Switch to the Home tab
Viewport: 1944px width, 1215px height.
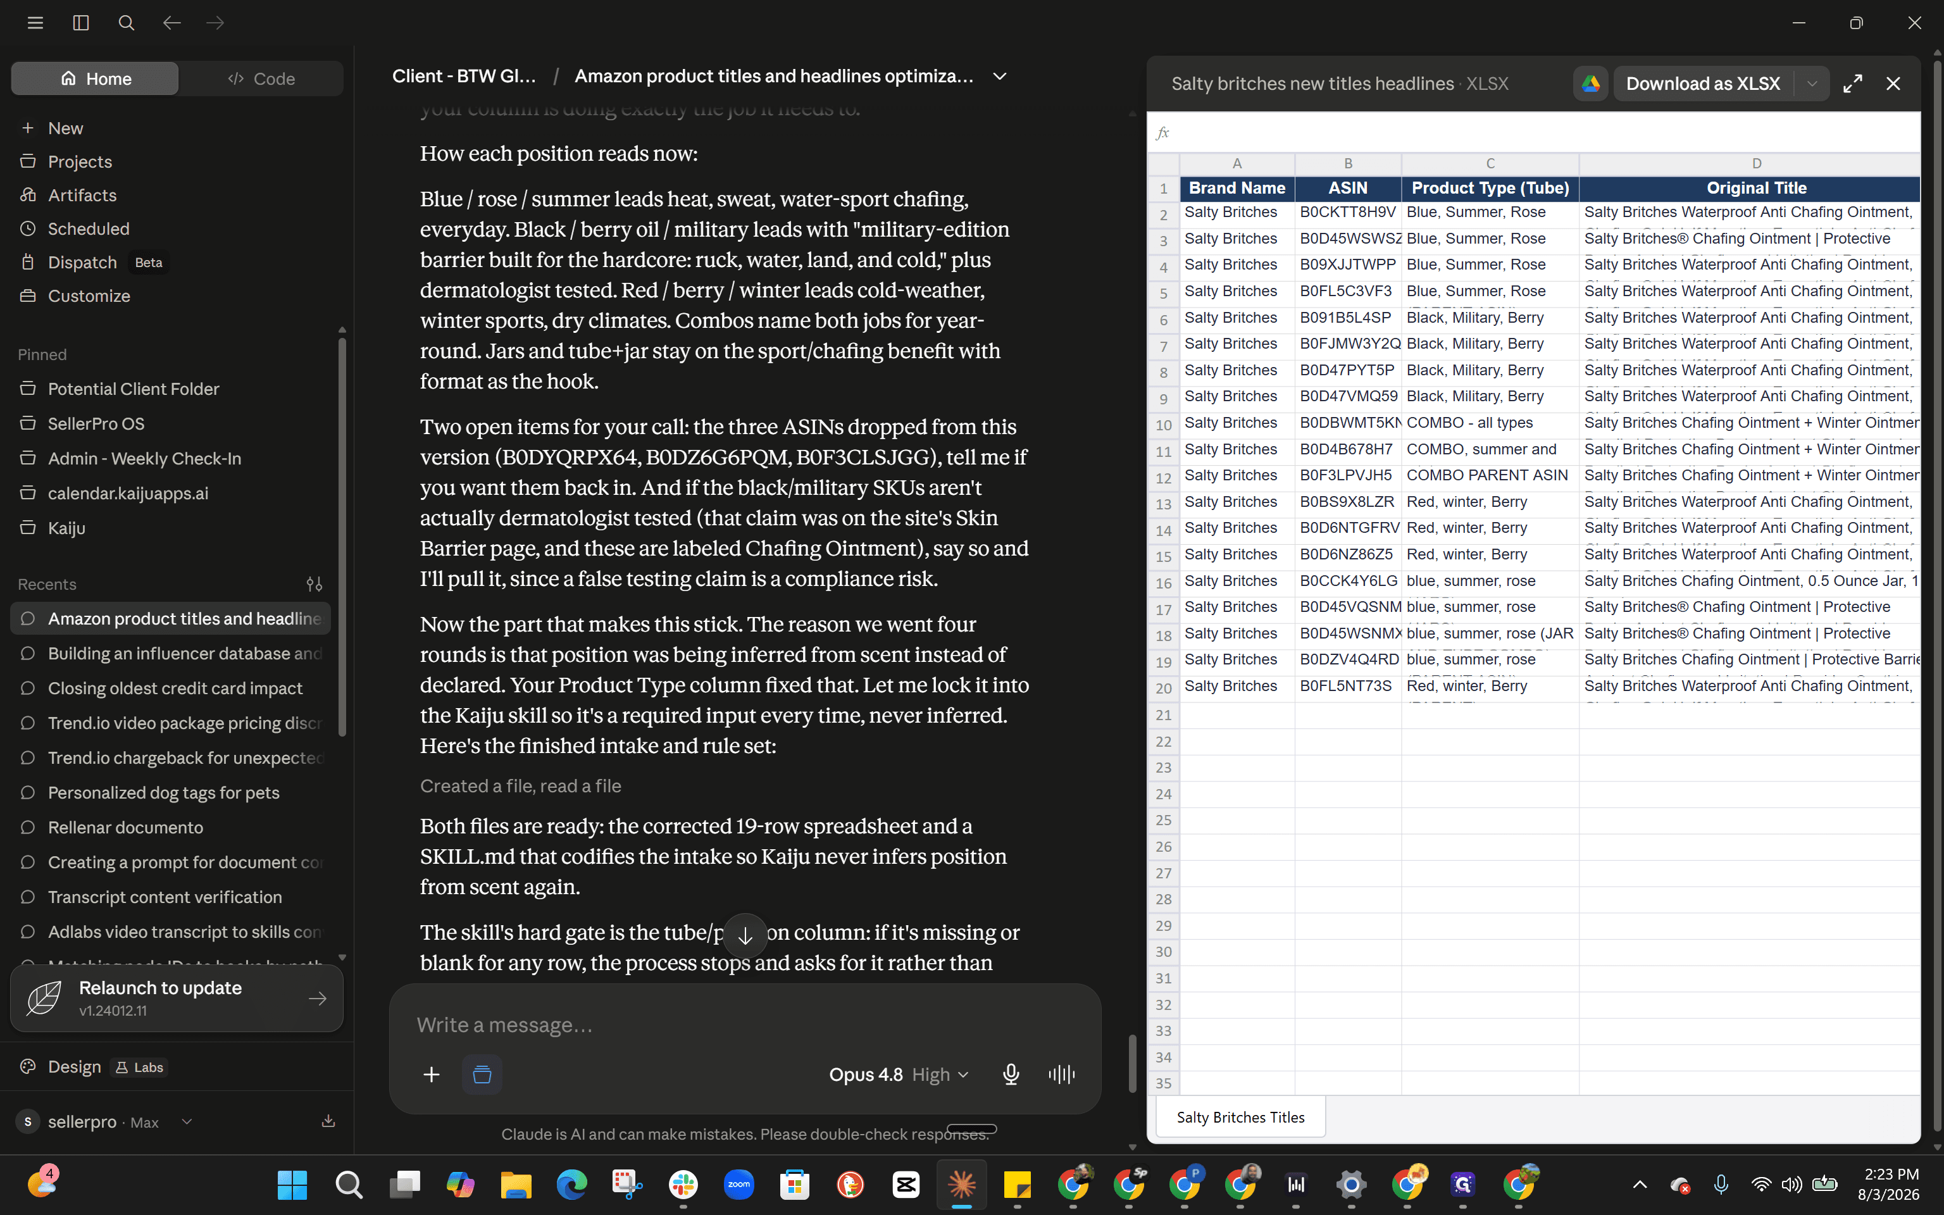coord(95,78)
